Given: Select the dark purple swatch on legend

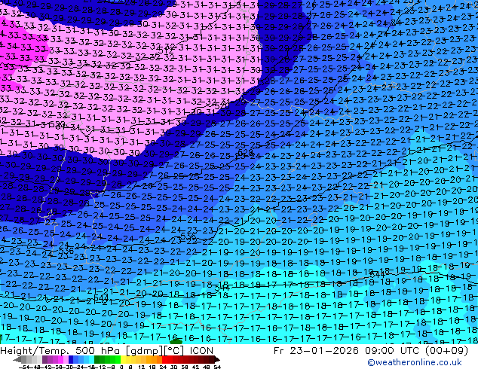Looking at the screenshot, I should 44,359.
